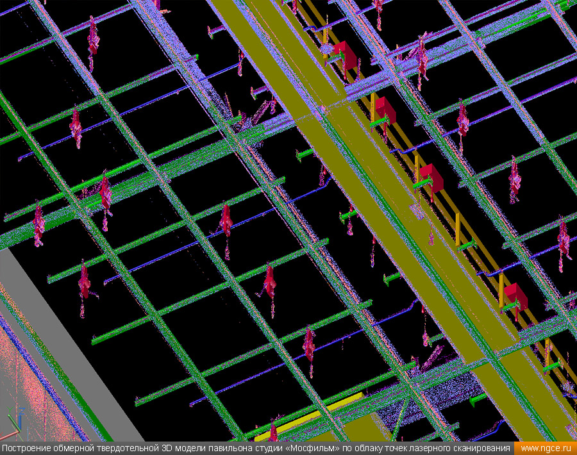The width and height of the screenshot is (577, 455).
Task: Click the Russian caption text about Mosfilm
Action: pos(256,449)
